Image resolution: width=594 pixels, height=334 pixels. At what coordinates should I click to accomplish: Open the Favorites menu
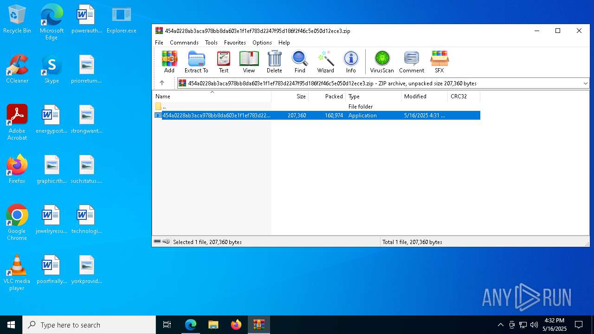(x=235, y=42)
